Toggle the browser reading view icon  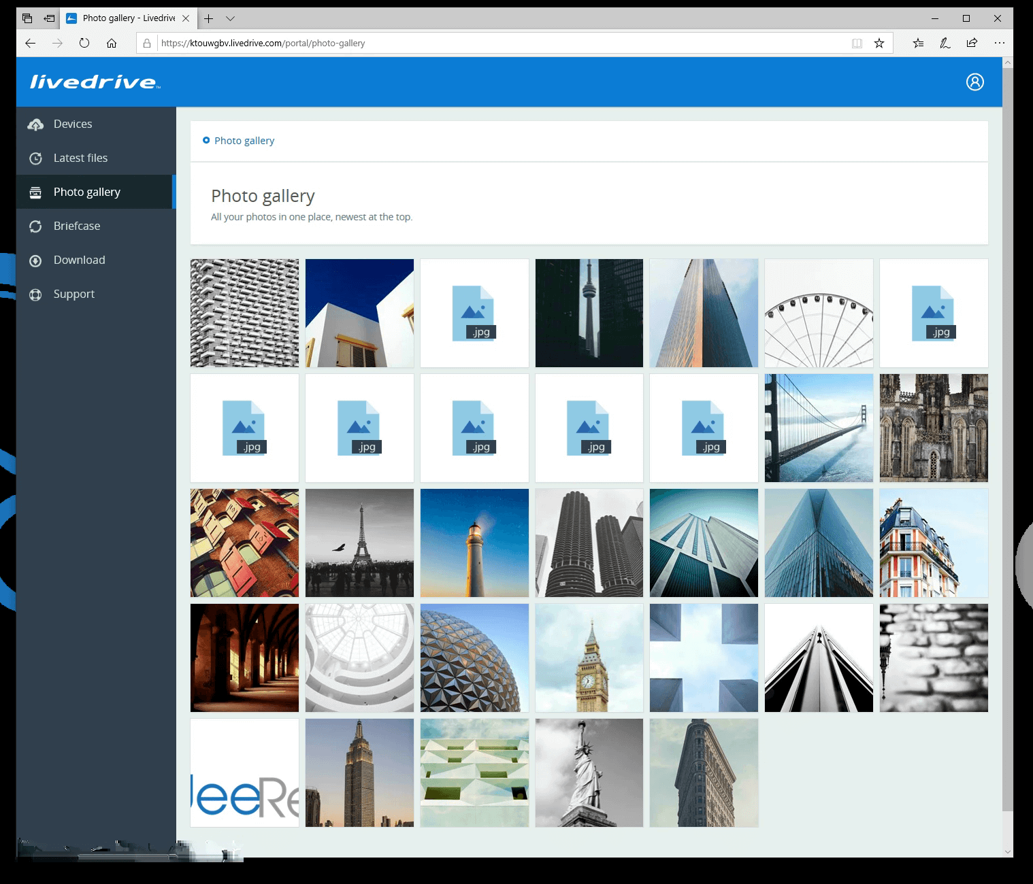pyautogui.click(x=857, y=43)
